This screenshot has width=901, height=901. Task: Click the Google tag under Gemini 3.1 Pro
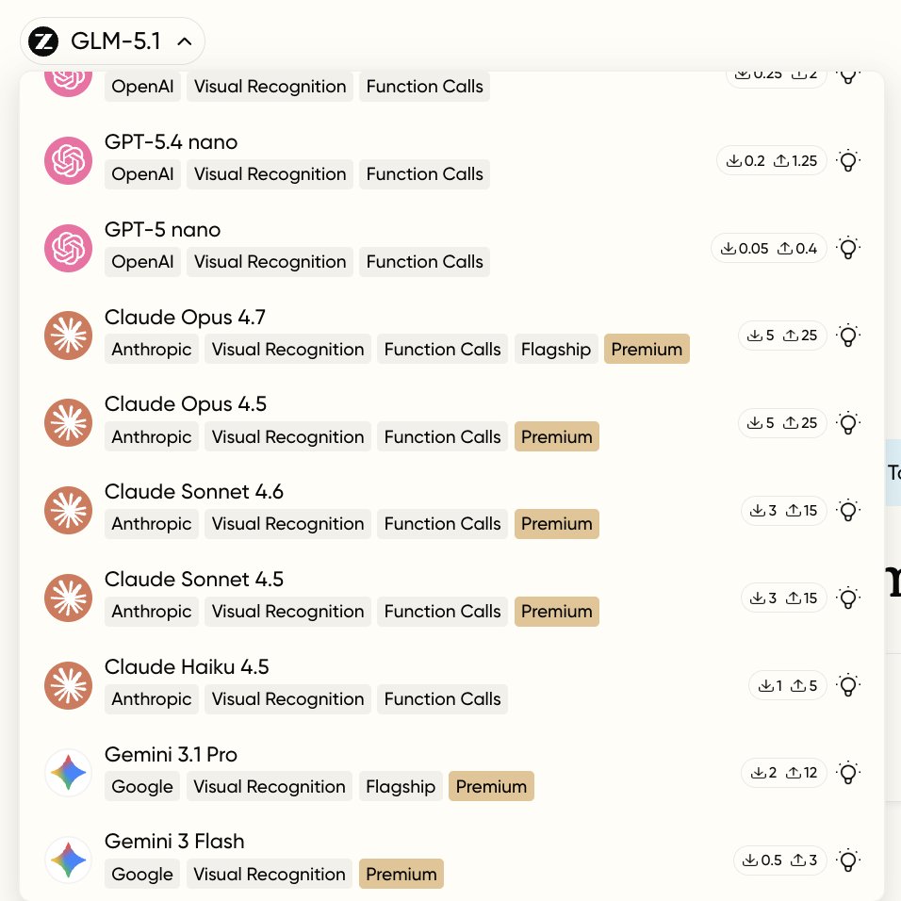(142, 787)
